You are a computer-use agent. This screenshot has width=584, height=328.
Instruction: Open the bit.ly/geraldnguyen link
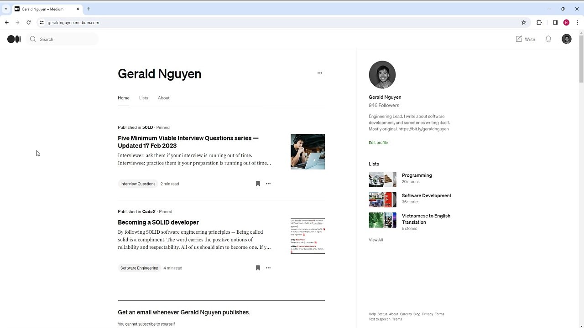[423, 129]
